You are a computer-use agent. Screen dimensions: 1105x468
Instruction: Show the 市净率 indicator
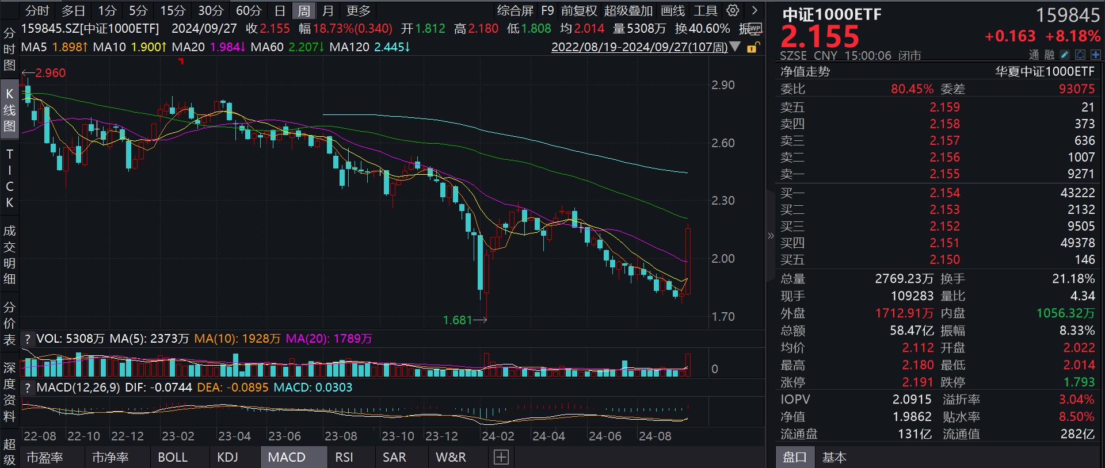[110, 458]
